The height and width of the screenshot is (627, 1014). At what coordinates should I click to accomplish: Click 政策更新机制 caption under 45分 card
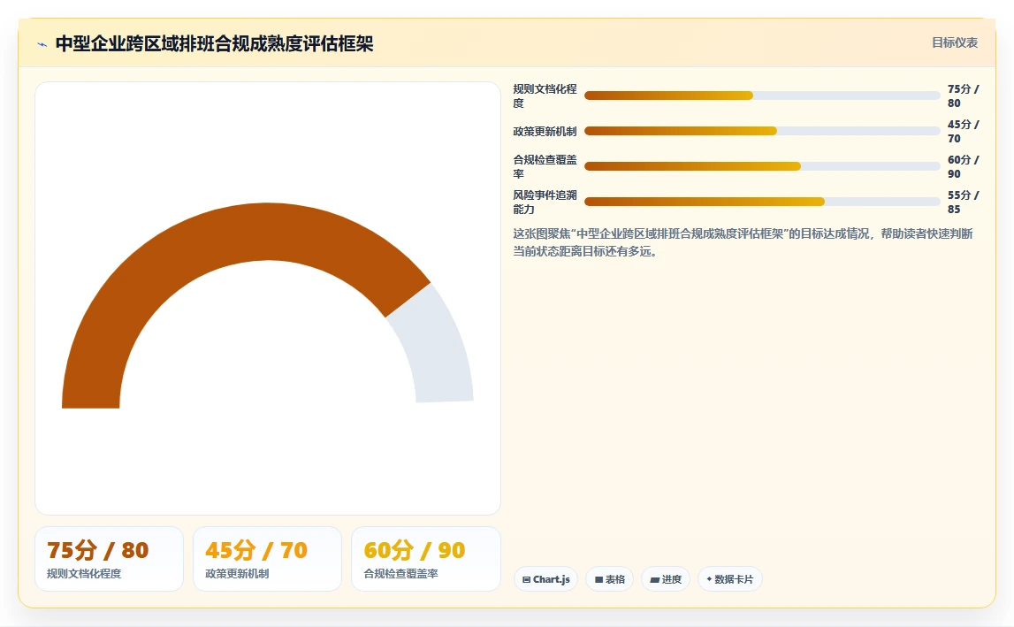tap(237, 574)
